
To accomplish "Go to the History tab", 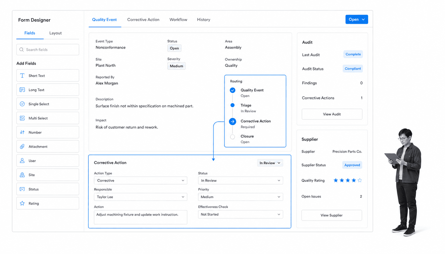I will [x=204, y=20].
